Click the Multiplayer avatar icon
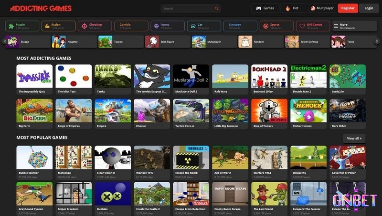The width and height of the screenshot is (382, 216). click(x=313, y=8)
